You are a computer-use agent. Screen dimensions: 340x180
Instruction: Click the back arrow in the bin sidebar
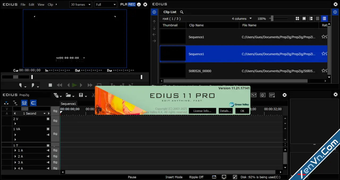[x=154, y=34]
